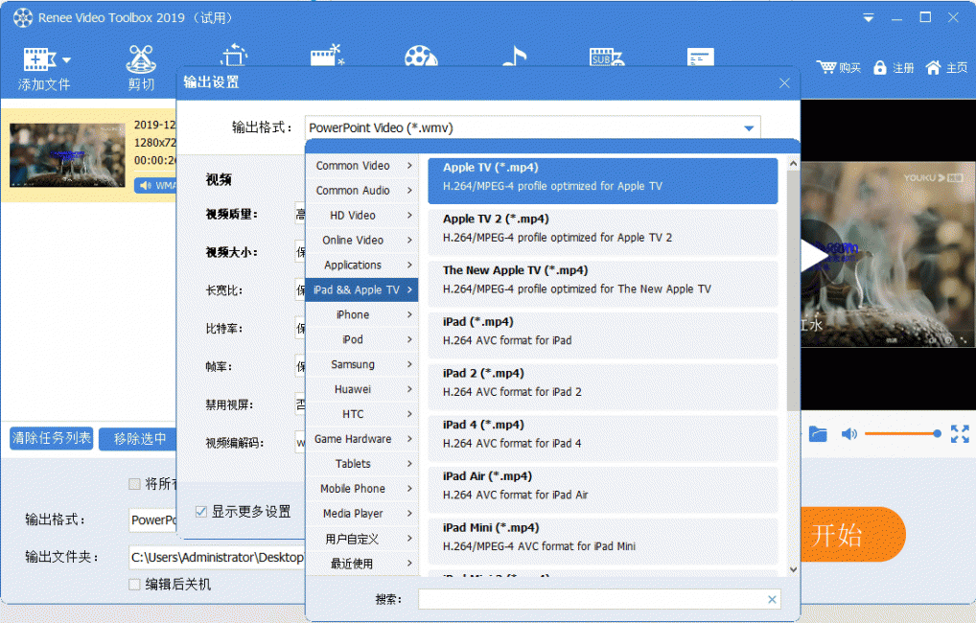
Task: Click the orange 开始 start button
Action: (851, 535)
